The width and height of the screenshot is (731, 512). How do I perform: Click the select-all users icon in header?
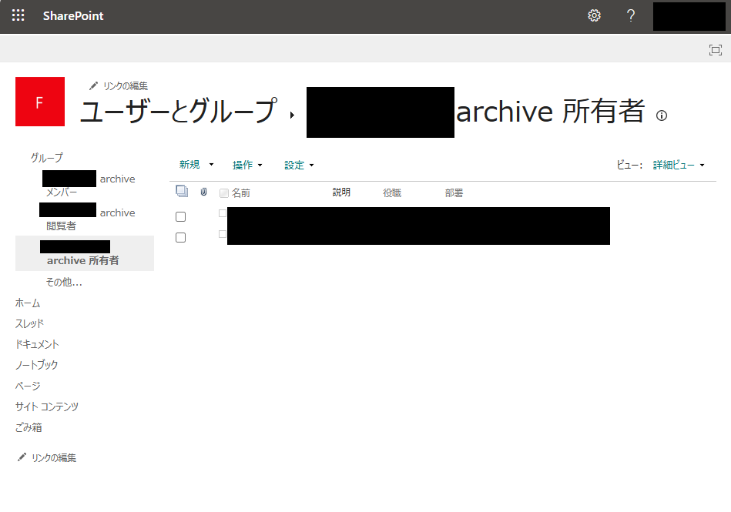[x=182, y=191]
